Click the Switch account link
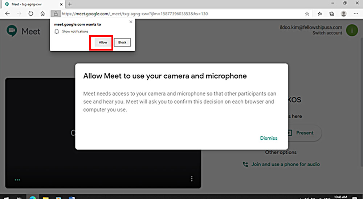Screen dimensions: 363x199 click(327, 33)
